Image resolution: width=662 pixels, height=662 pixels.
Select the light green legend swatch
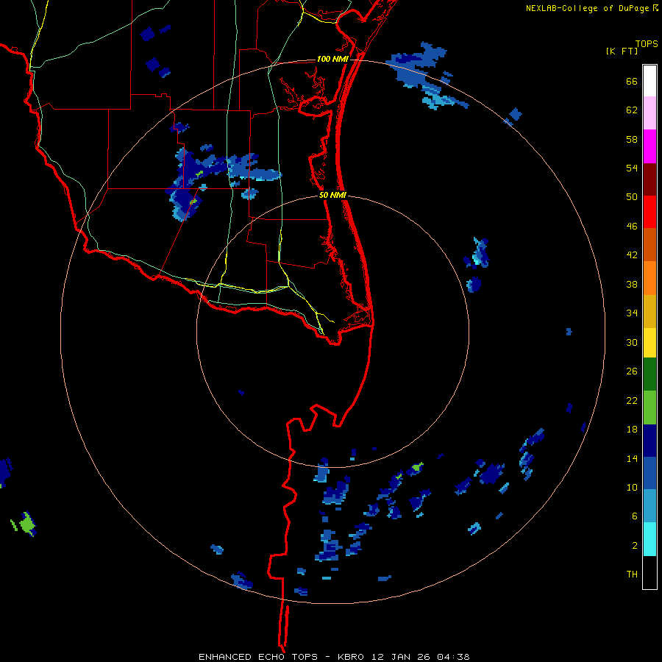(x=649, y=407)
